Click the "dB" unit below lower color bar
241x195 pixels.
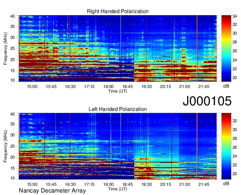[226, 183]
